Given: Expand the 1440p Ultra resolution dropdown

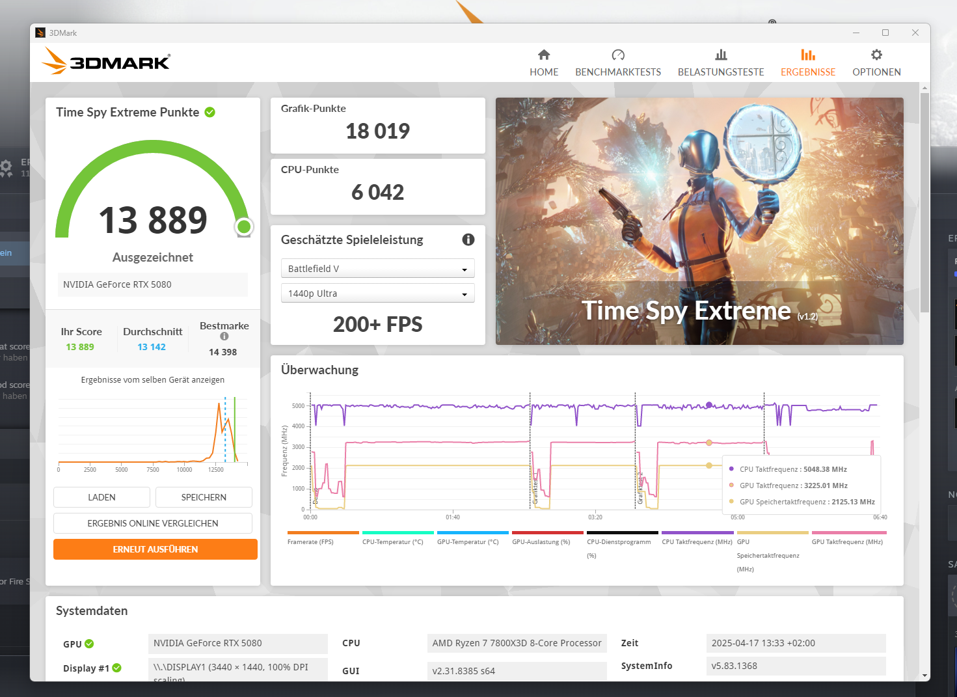Looking at the screenshot, I should [377, 294].
